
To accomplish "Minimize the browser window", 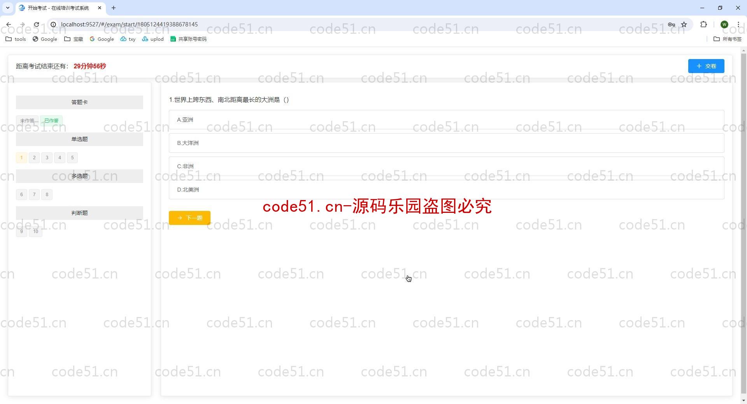I will (702, 8).
